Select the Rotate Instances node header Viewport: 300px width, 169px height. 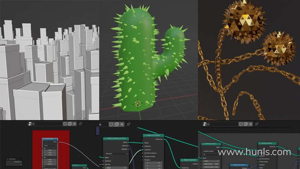pyautogui.click(x=189, y=160)
